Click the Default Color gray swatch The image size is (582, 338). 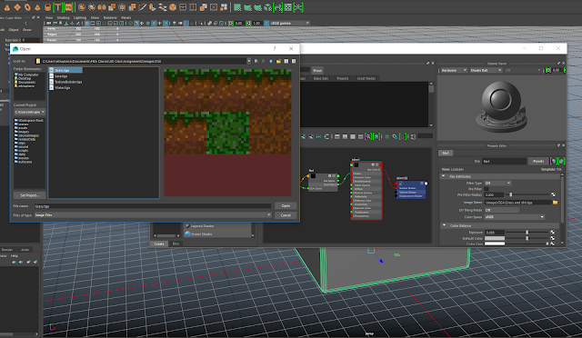click(495, 239)
